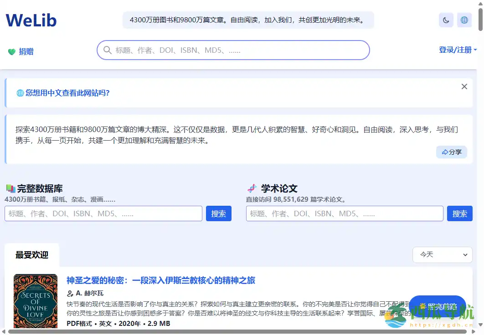This screenshot has width=484, height=335.
Task: Click the sun icon on 照亮前路
Action: pyautogui.click(x=422, y=306)
